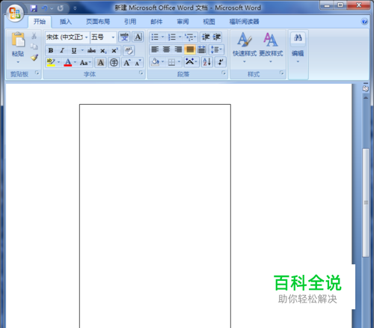Open the 剪贴板 task pane launcher
The width and height of the screenshot is (374, 328).
[37, 73]
